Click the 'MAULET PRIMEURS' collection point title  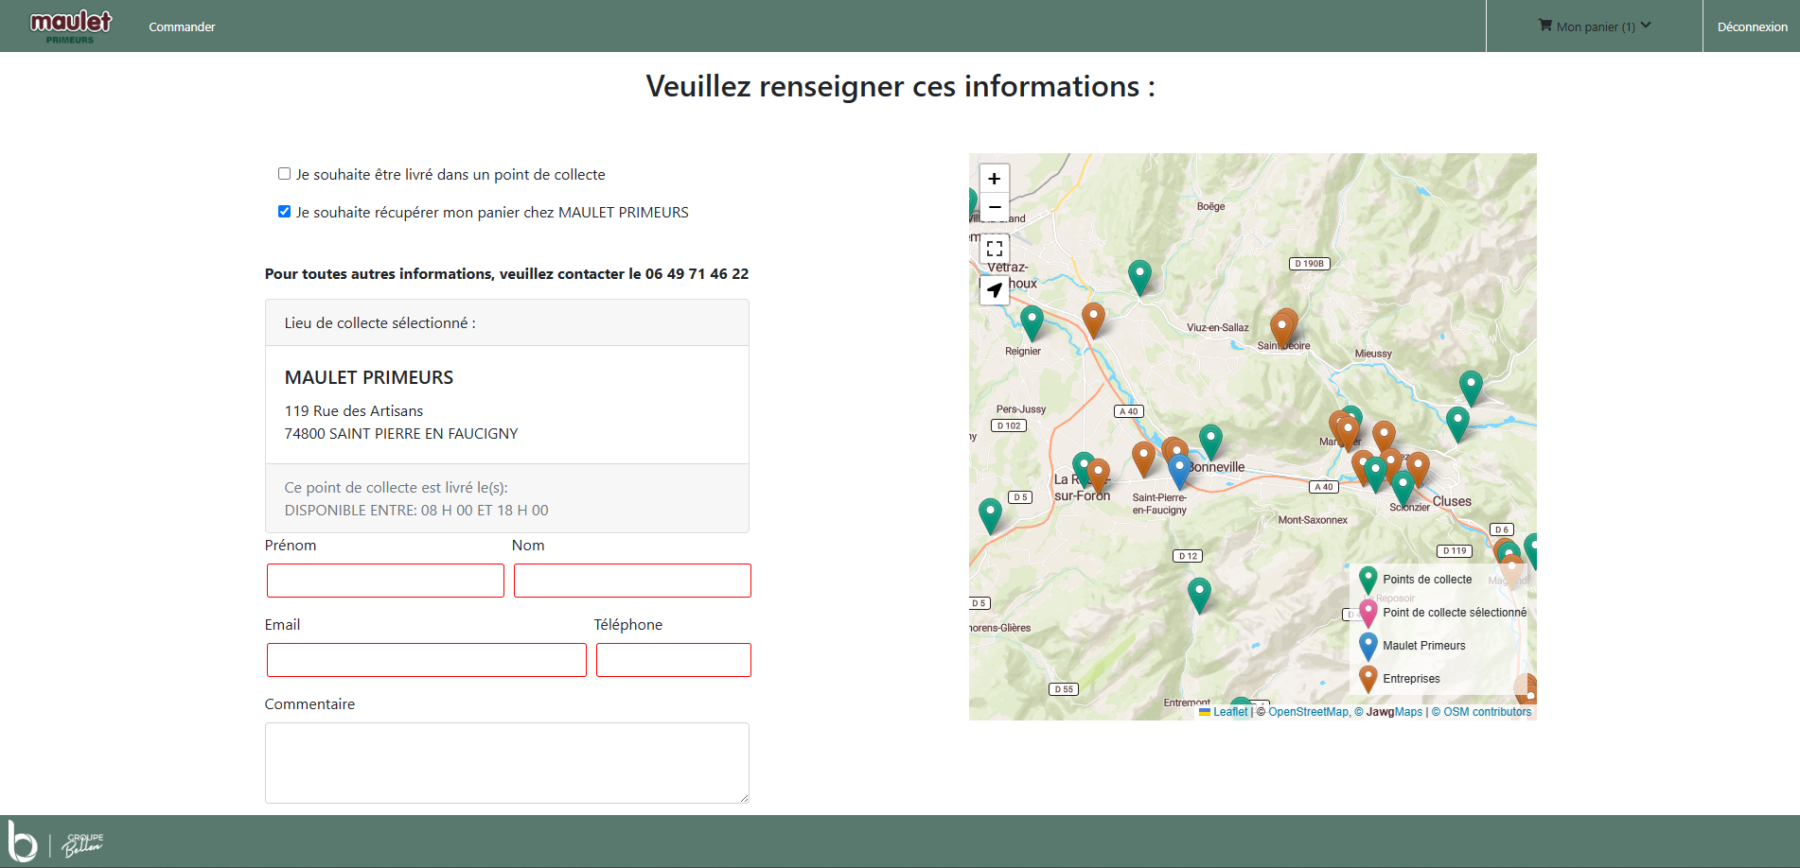click(x=369, y=377)
